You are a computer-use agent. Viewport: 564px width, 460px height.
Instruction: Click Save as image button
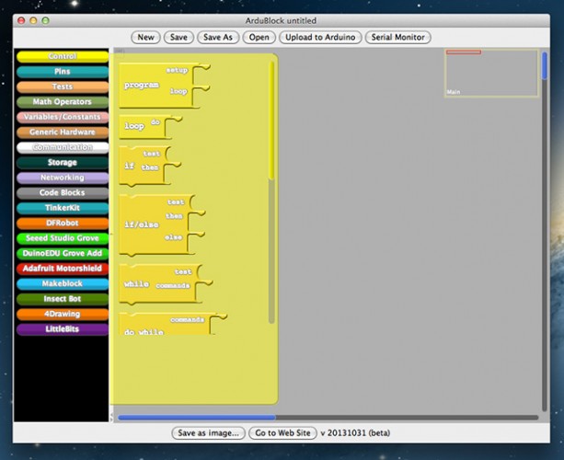210,432
